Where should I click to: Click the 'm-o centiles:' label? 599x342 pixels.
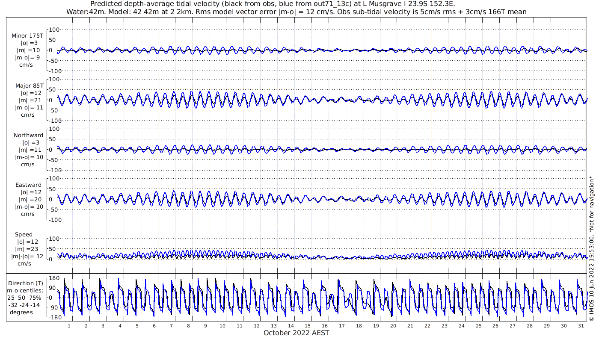[x=25, y=290]
